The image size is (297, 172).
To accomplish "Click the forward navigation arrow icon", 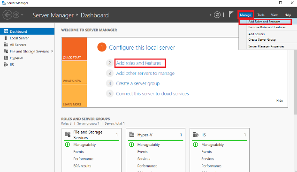I will coord(16,15).
